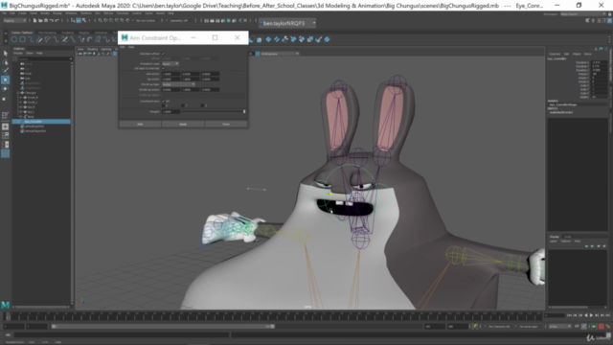Jump to end of playback range
This screenshot has height=345, width=613.
(x=607, y=315)
